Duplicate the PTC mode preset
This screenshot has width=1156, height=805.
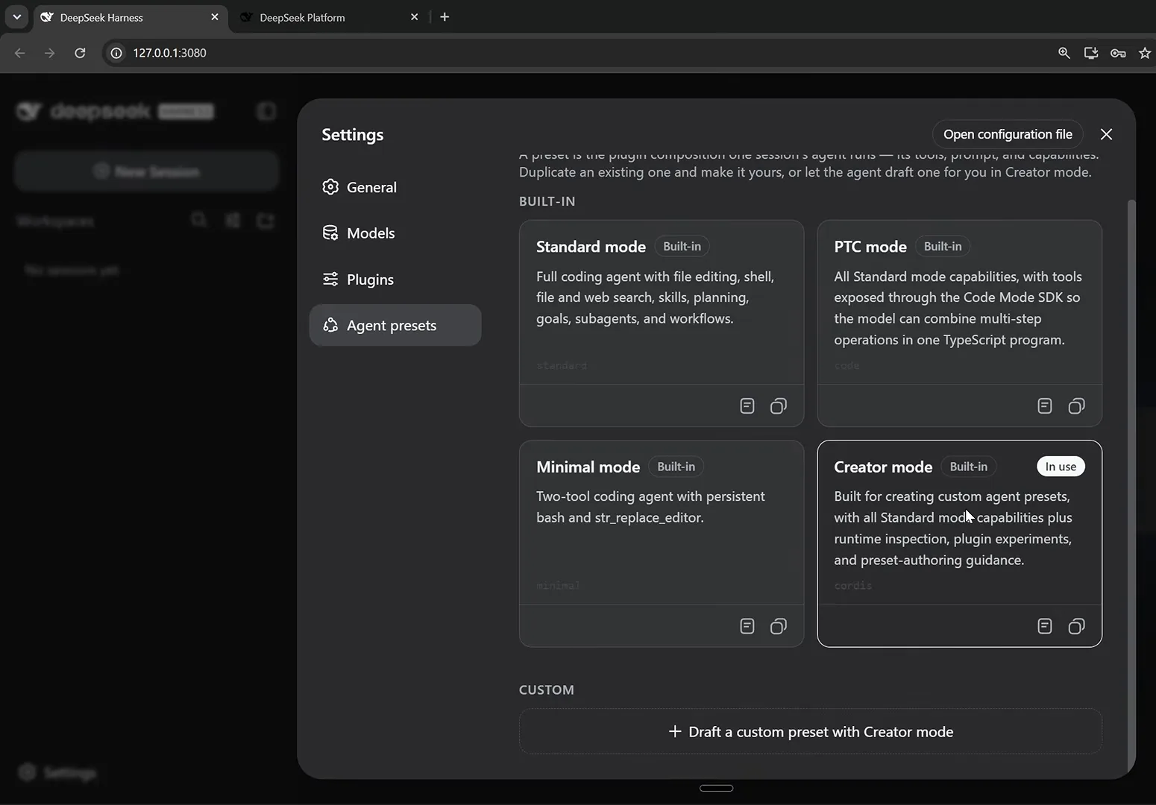click(x=1077, y=406)
